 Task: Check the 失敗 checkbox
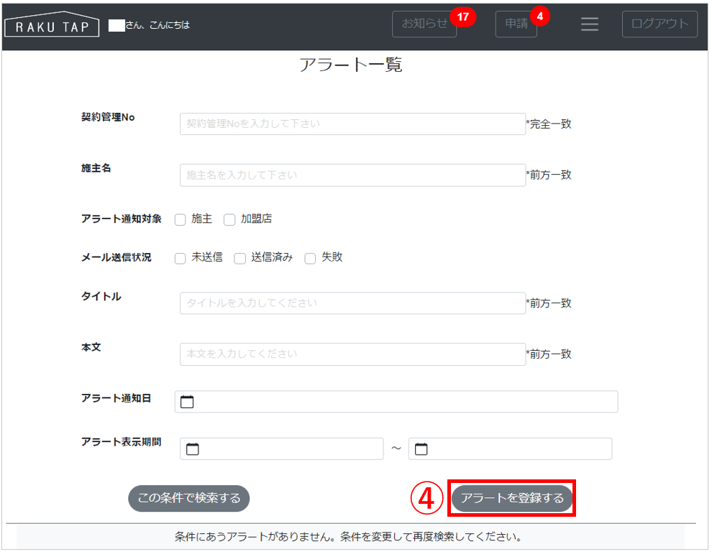(310, 258)
